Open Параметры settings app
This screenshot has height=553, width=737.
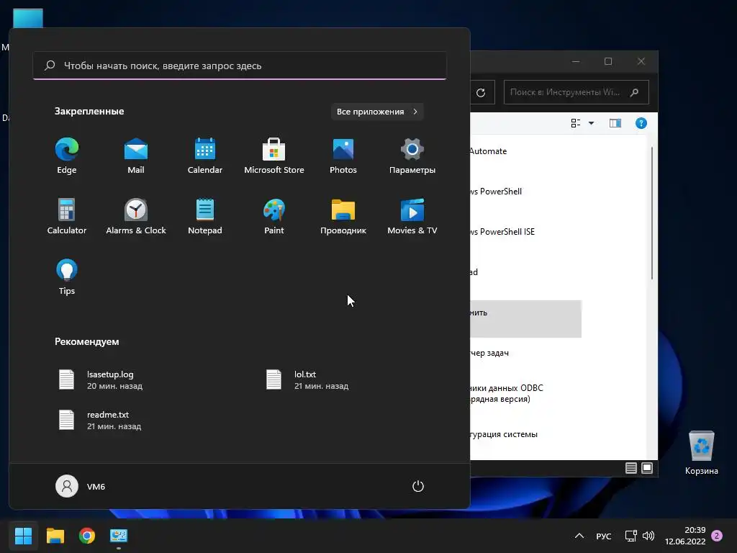click(x=412, y=156)
